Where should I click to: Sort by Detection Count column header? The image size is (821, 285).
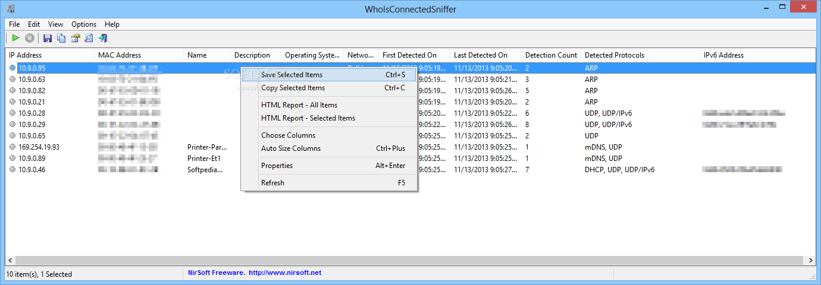pos(551,55)
